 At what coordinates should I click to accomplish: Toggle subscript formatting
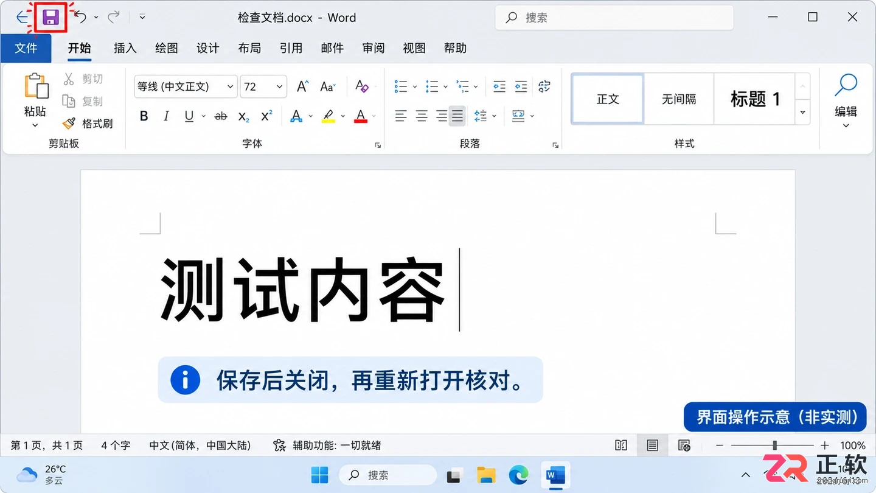pyautogui.click(x=243, y=116)
